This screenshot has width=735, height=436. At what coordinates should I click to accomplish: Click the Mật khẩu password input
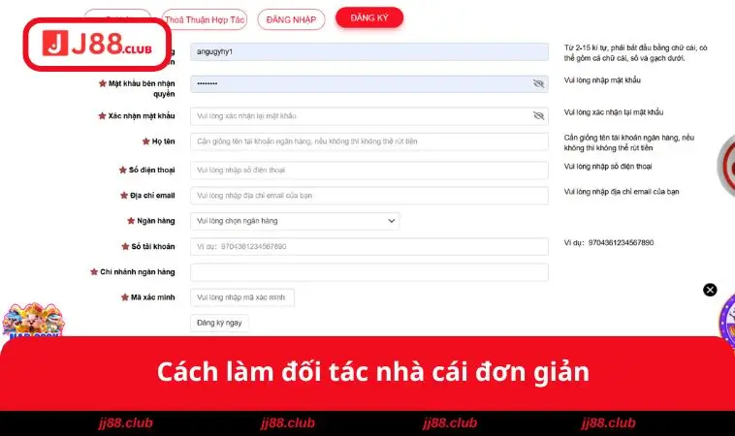[369, 84]
